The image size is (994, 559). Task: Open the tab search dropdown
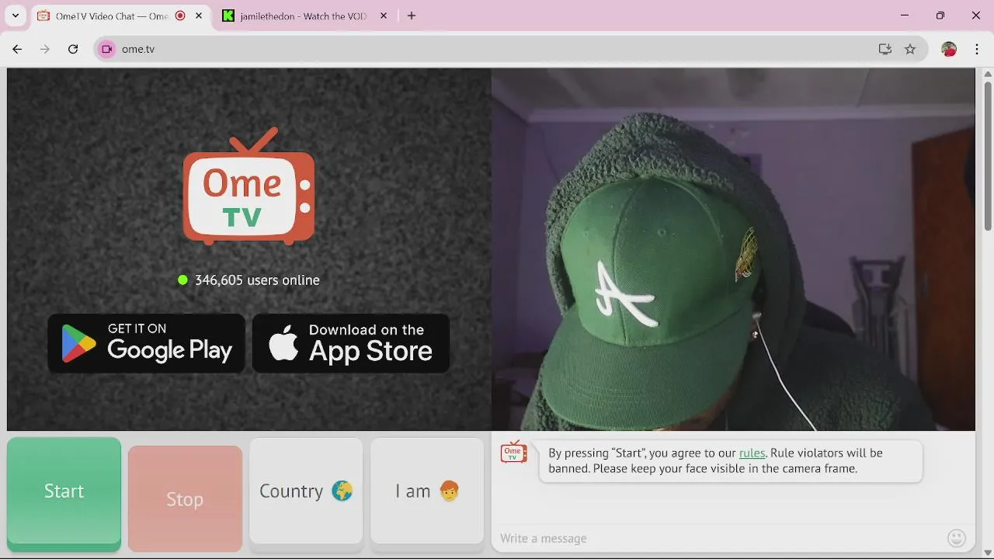pos(15,16)
